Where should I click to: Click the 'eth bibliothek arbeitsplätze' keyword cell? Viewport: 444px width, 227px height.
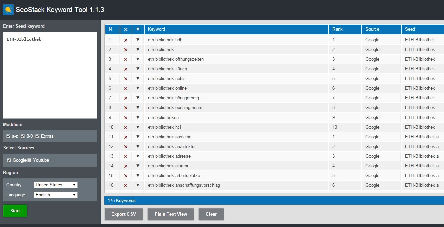tap(236, 176)
